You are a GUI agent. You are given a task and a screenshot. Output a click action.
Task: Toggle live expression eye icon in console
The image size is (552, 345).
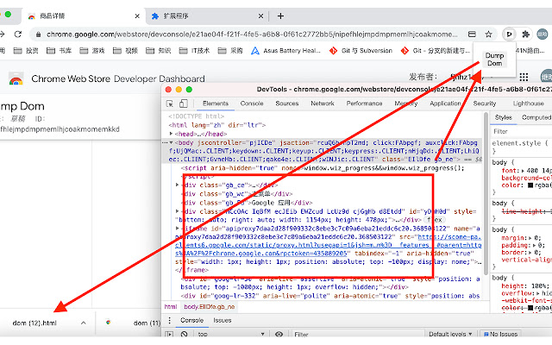click(x=279, y=334)
